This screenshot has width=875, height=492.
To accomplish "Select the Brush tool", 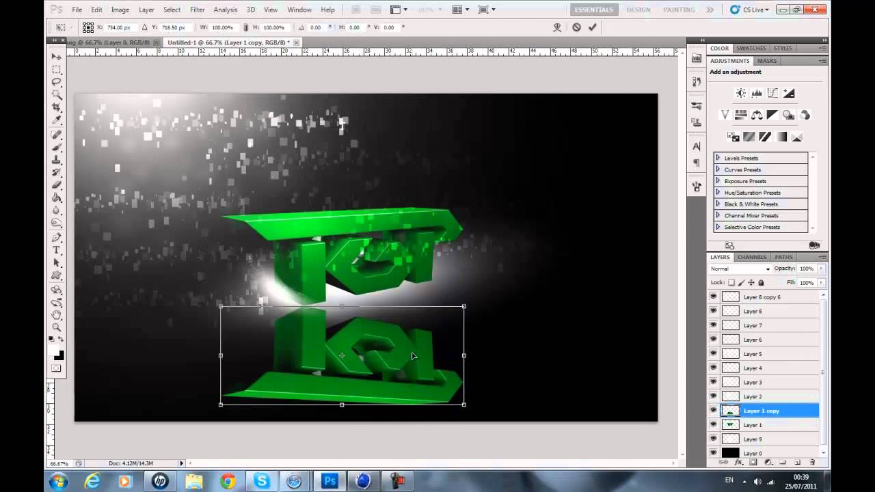I will (x=57, y=147).
